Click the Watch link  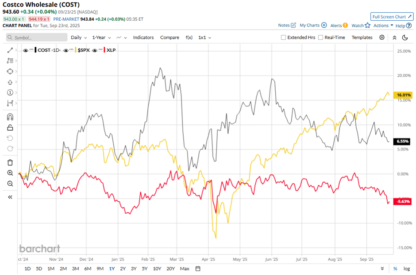tap(358, 26)
